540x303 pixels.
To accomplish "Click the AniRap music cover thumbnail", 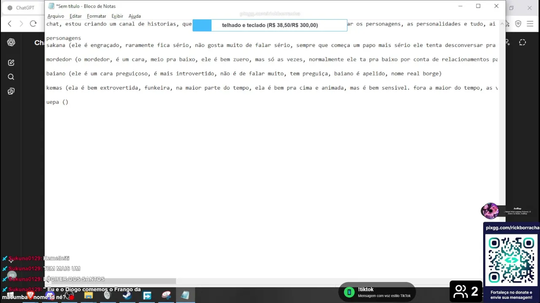I will 490,211.
